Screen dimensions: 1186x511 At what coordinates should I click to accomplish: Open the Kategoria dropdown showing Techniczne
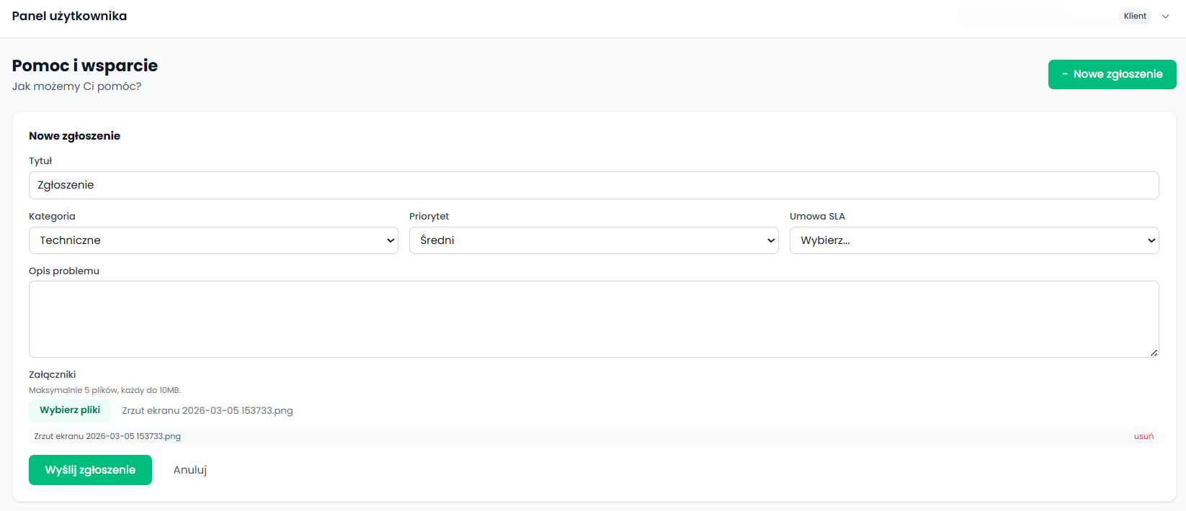click(213, 240)
